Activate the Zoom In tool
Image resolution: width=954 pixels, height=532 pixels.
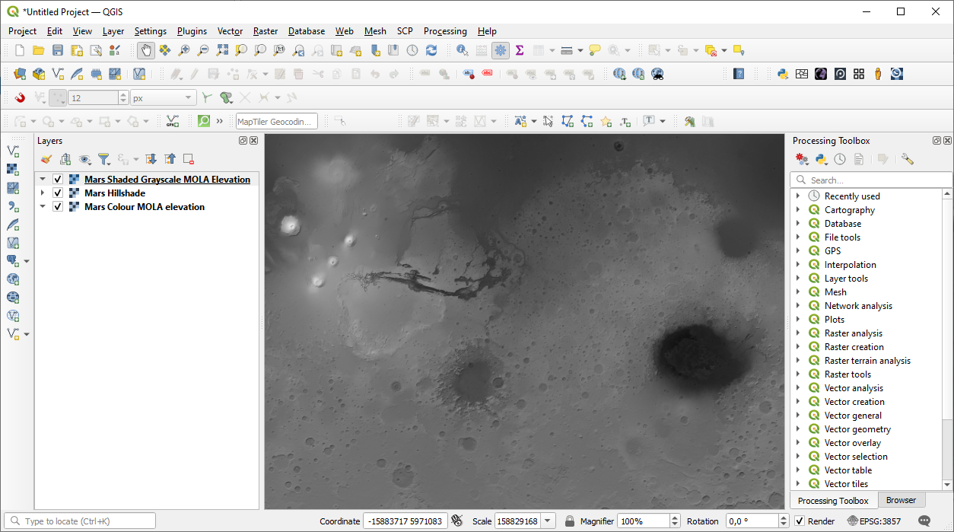[x=183, y=50]
